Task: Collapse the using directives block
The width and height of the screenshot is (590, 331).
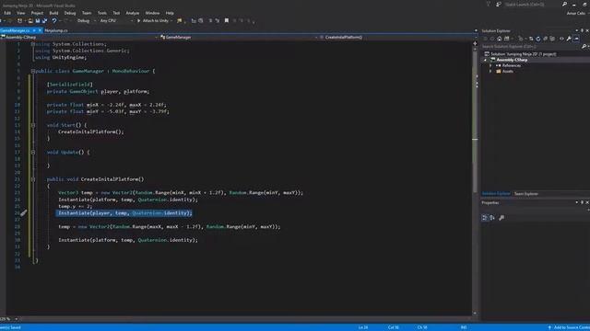Action: click(x=33, y=44)
